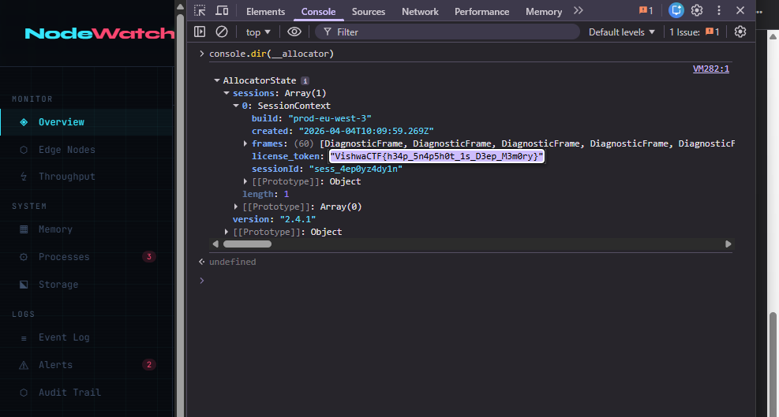Screen dimensions: 779x417
Task: Toggle the device toolbar icon
Action: click(x=222, y=11)
